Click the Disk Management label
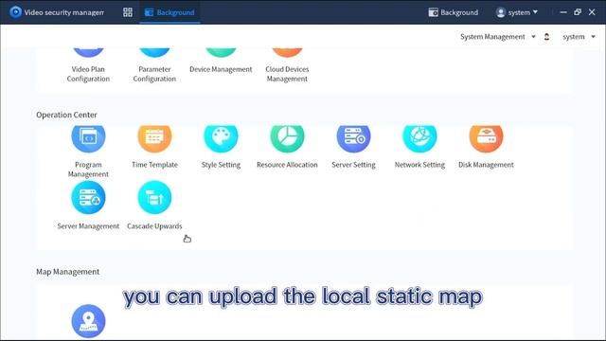606x341 pixels. pyautogui.click(x=486, y=165)
